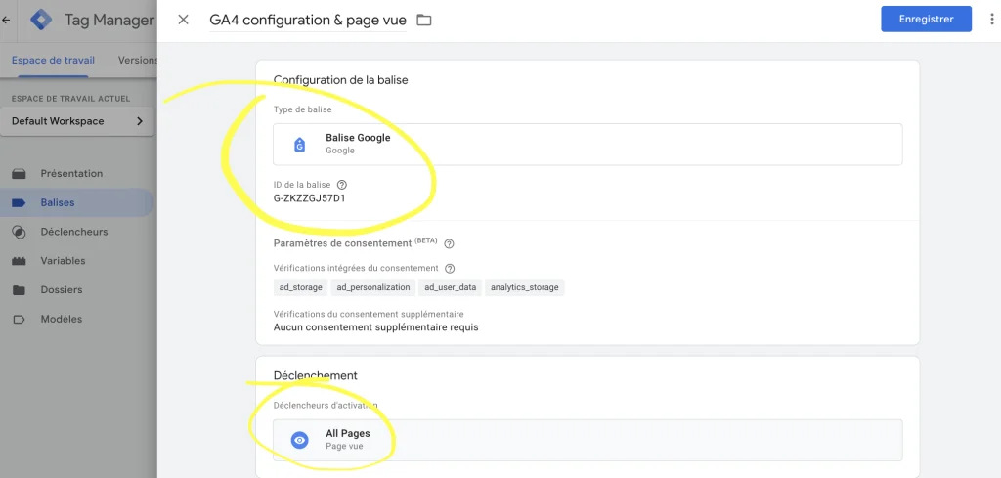Close the tag editor panel
This screenshot has width=1001, height=478.
(183, 20)
